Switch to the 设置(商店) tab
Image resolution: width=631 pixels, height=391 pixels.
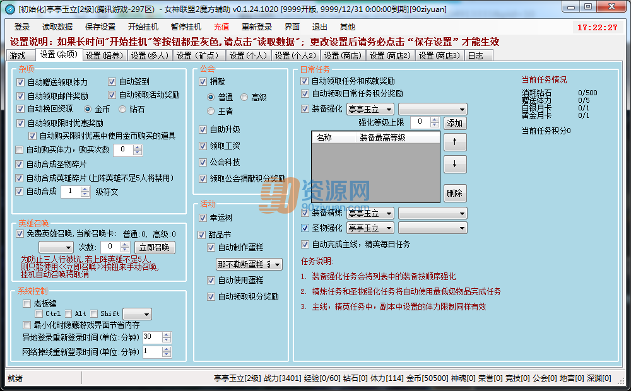[x=343, y=55]
